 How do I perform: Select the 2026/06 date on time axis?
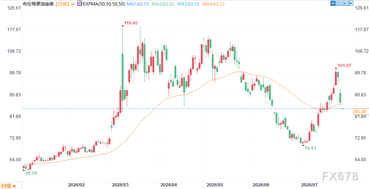click(260, 185)
